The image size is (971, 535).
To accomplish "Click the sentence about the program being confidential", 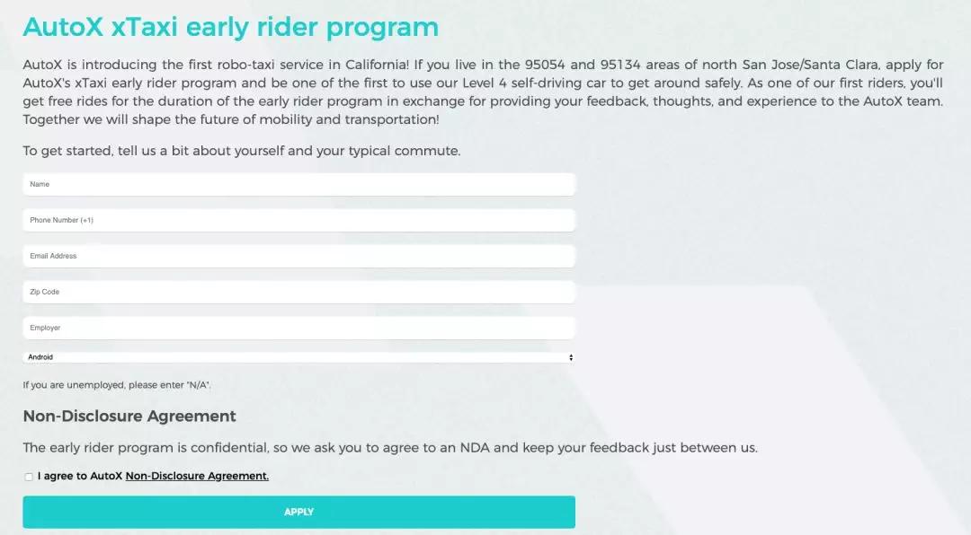I will click(x=390, y=447).
